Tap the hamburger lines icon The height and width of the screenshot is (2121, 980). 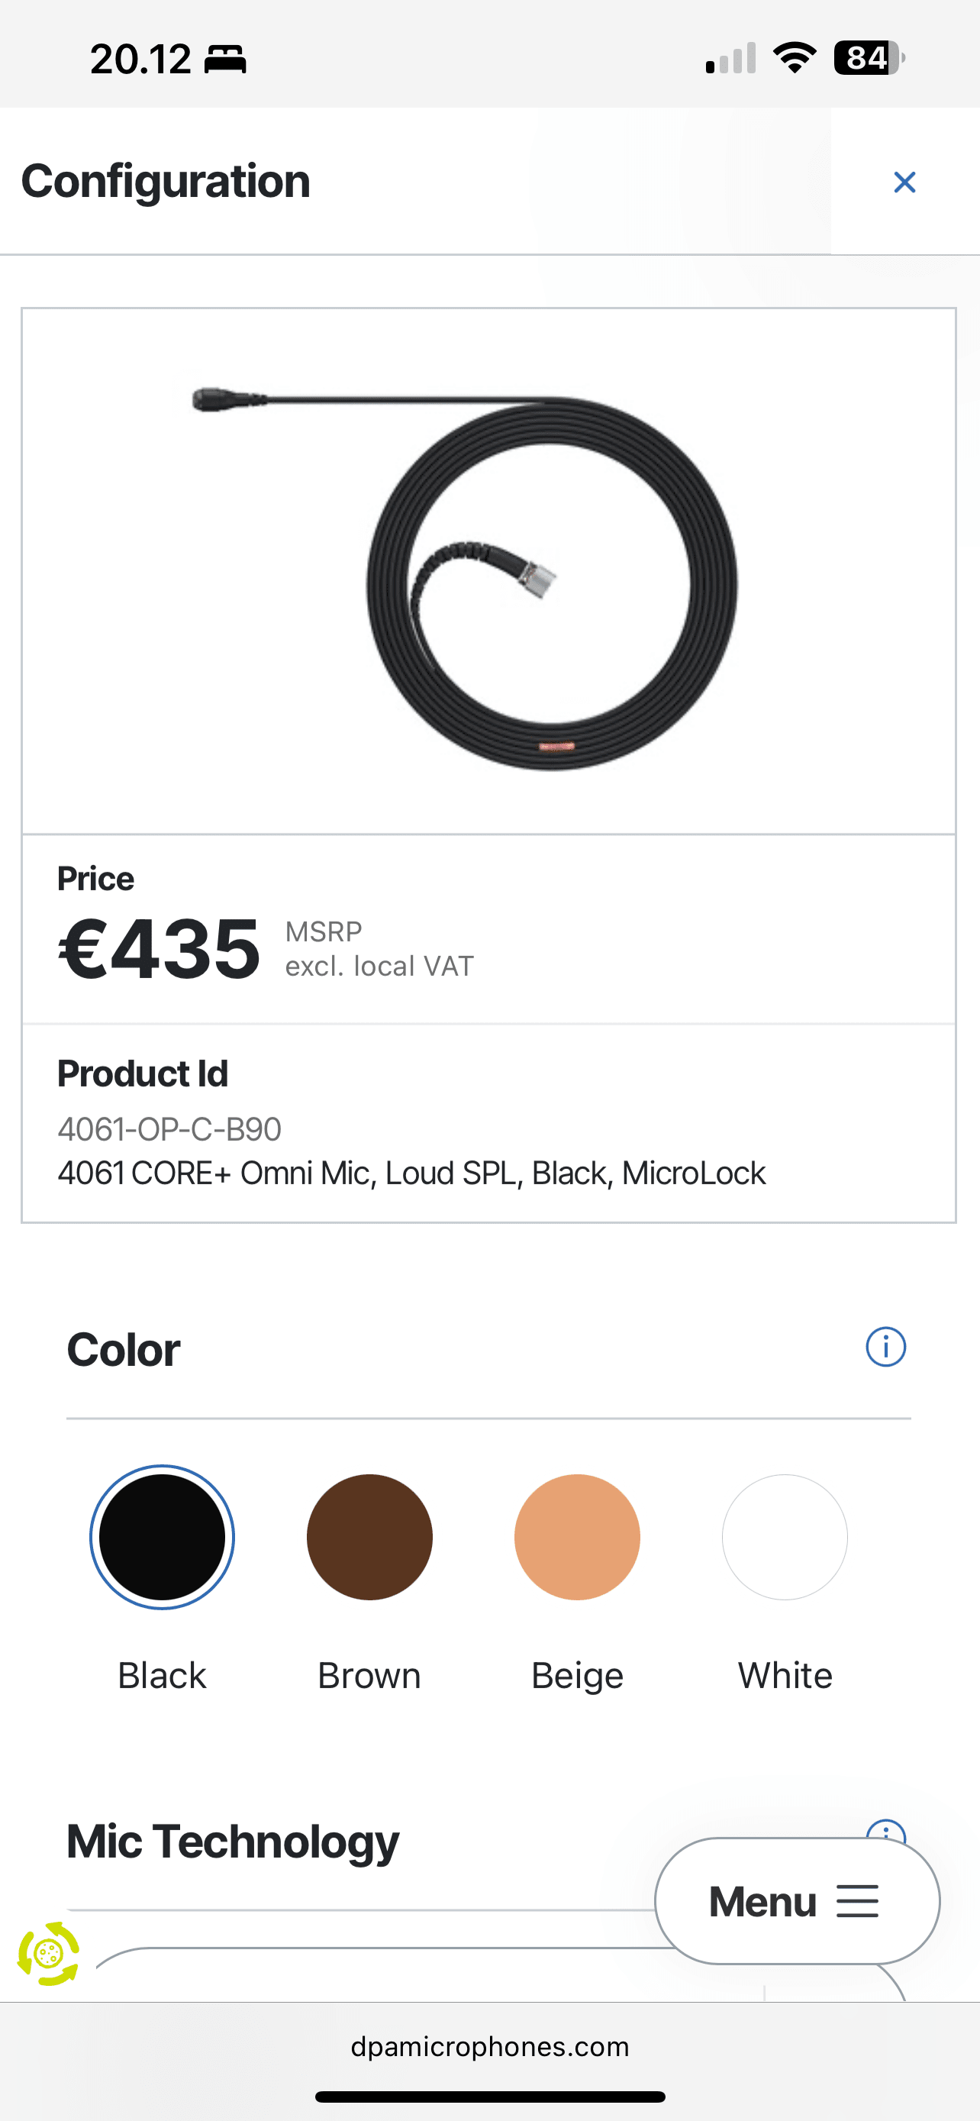(x=857, y=1901)
